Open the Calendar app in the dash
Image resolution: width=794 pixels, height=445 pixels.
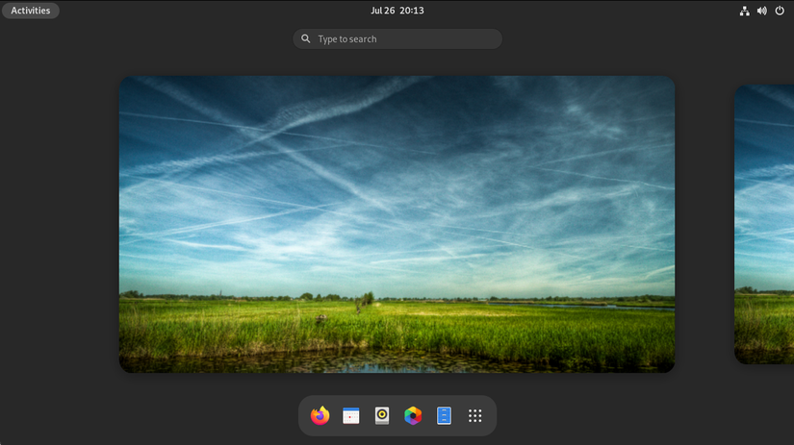pos(351,415)
